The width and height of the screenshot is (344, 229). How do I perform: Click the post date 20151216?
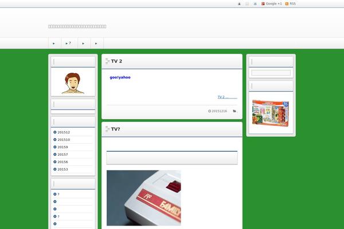click(219, 111)
